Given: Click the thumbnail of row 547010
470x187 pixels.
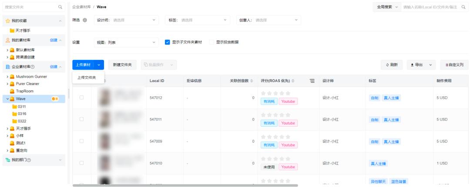Looking at the screenshot, I should pyautogui.click(x=105, y=163).
